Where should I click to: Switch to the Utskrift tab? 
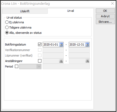point(25,11)
